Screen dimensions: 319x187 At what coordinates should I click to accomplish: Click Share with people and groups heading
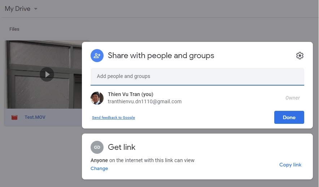click(161, 56)
